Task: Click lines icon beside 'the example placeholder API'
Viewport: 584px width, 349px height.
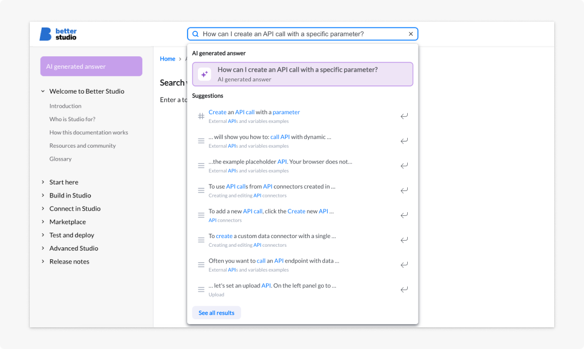Action: pos(201,166)
